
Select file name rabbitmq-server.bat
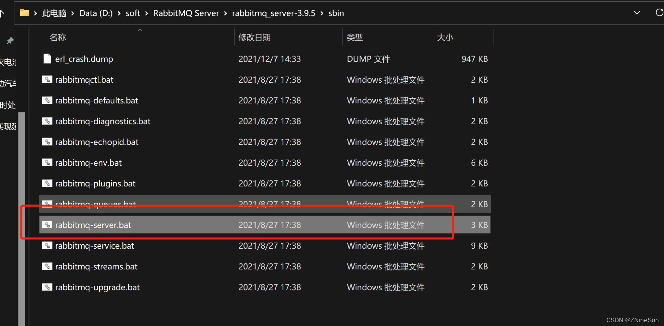[x=93, y=225]
